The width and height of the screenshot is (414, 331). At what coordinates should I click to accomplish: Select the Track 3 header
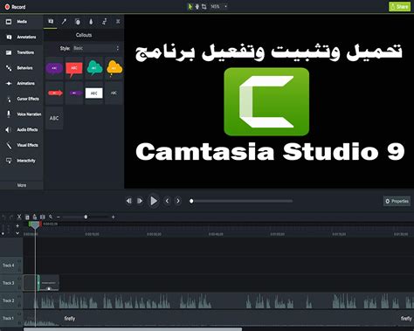click(x=11, y=283)
